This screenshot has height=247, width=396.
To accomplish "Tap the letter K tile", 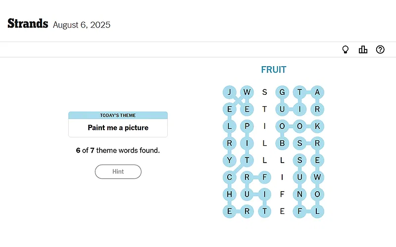I will pos(317,126).
